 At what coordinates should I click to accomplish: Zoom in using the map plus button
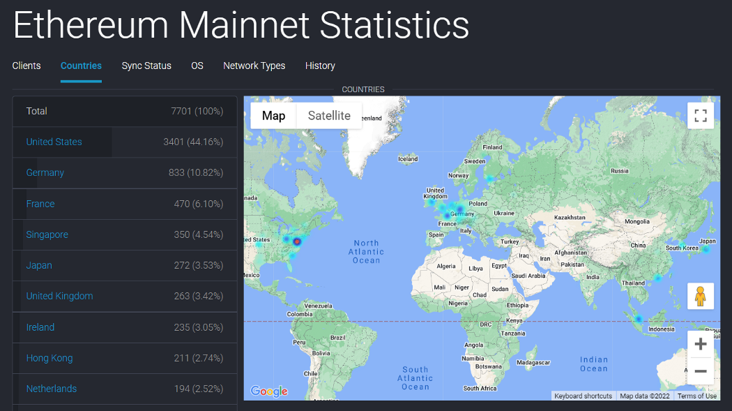pos(701,344)
